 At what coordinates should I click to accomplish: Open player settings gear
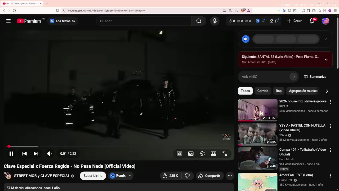(x=202, y=154)
